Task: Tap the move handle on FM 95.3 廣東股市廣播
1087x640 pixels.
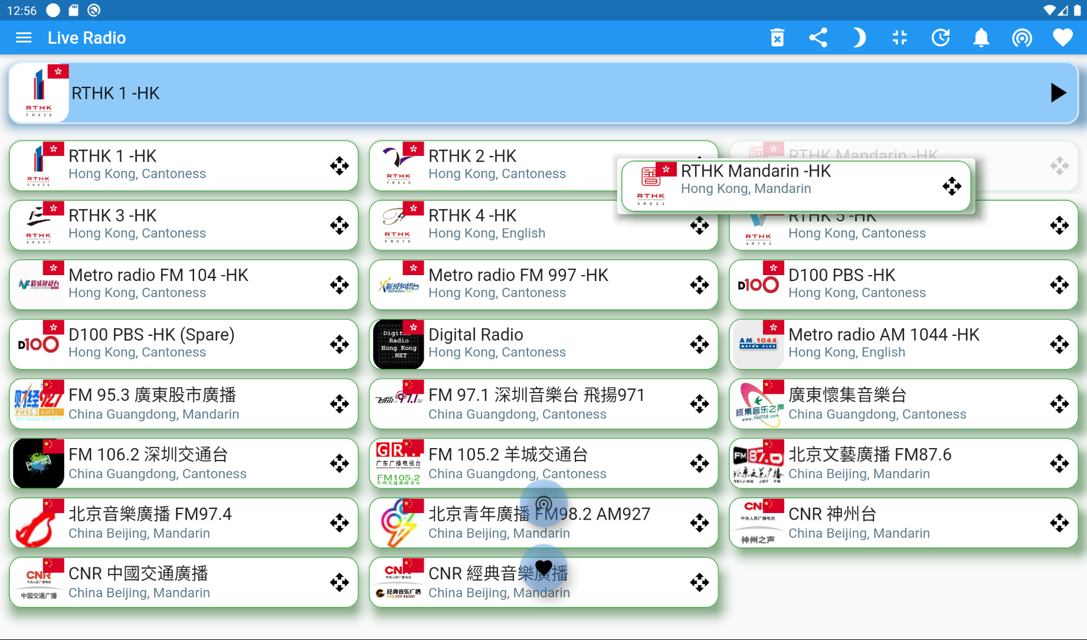Action: tap(339, 404)
